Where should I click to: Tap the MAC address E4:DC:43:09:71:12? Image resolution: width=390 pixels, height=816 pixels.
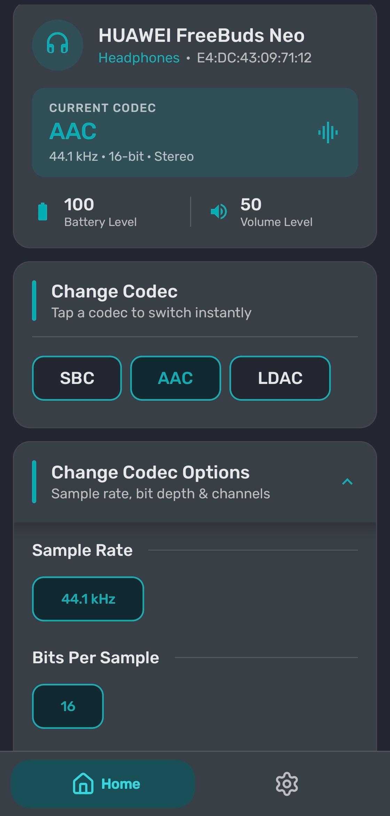click(254, 58)
